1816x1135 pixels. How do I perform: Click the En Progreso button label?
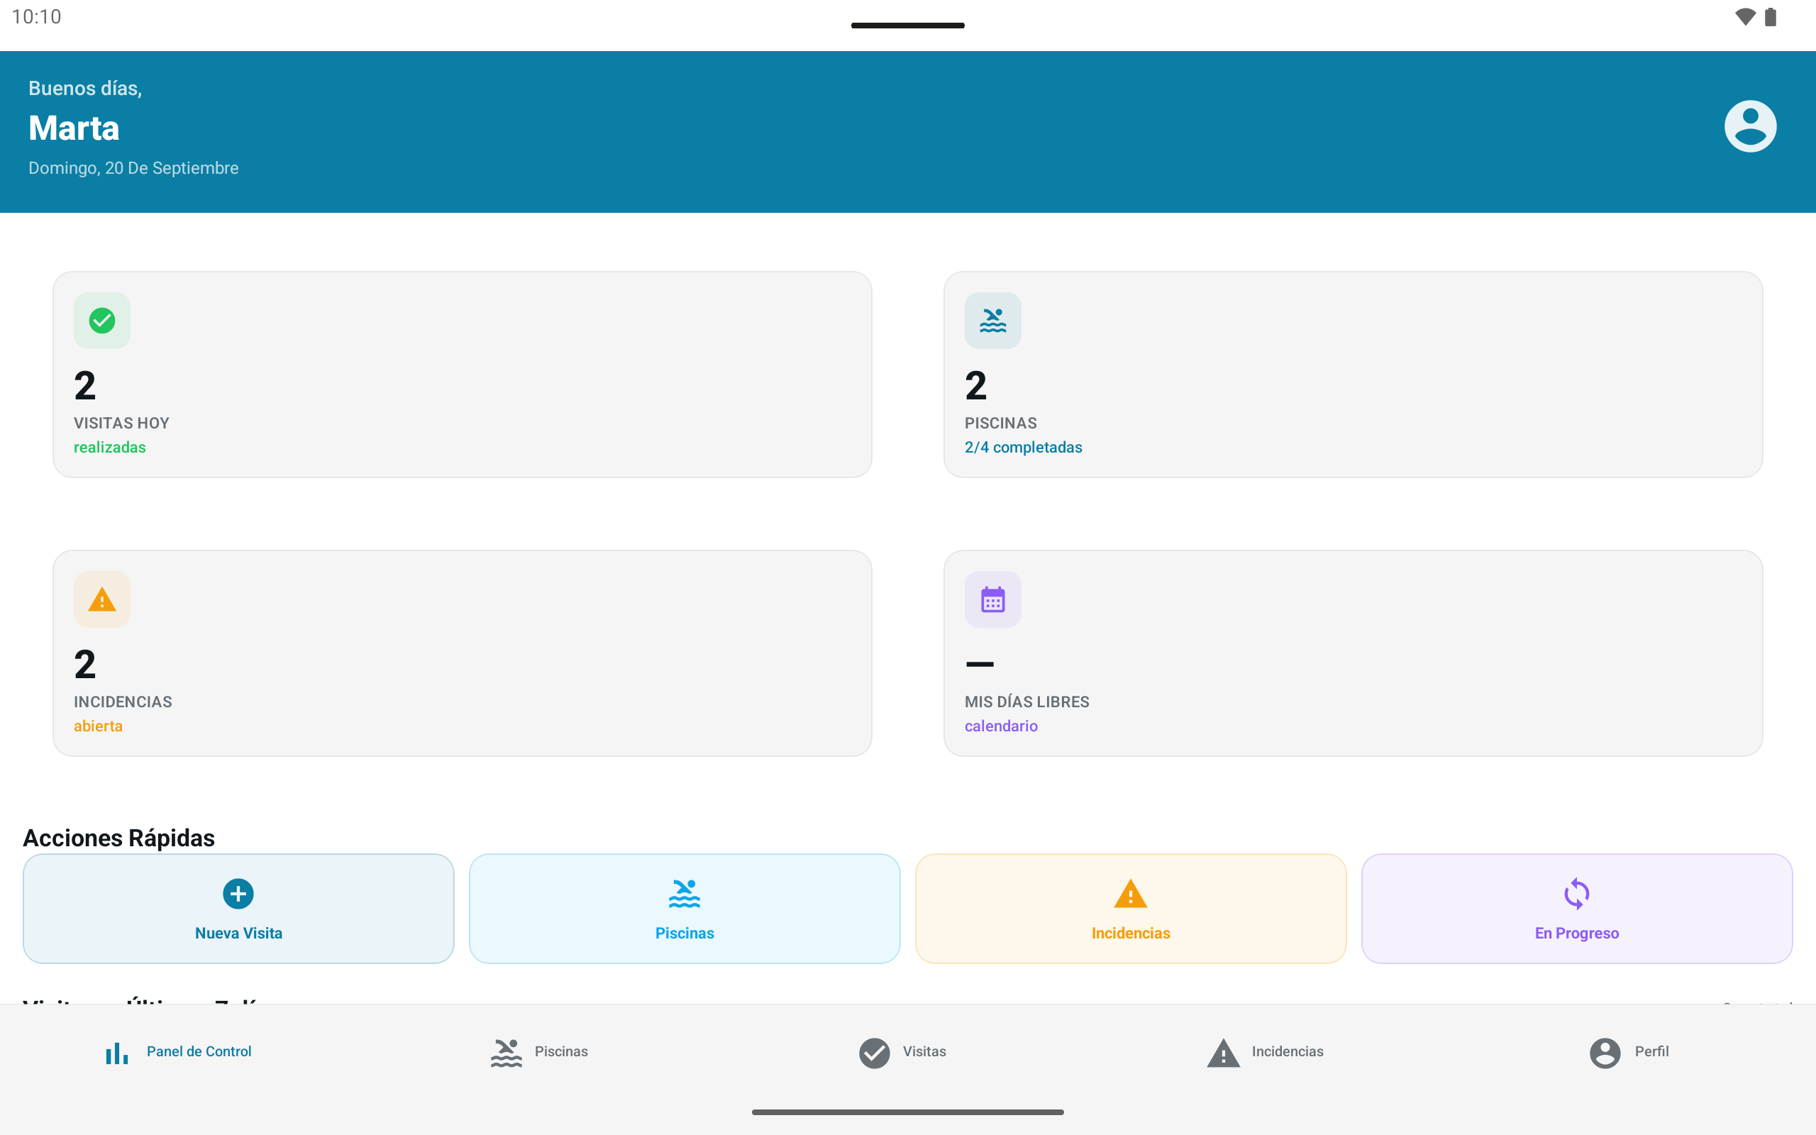[1577, 933]
